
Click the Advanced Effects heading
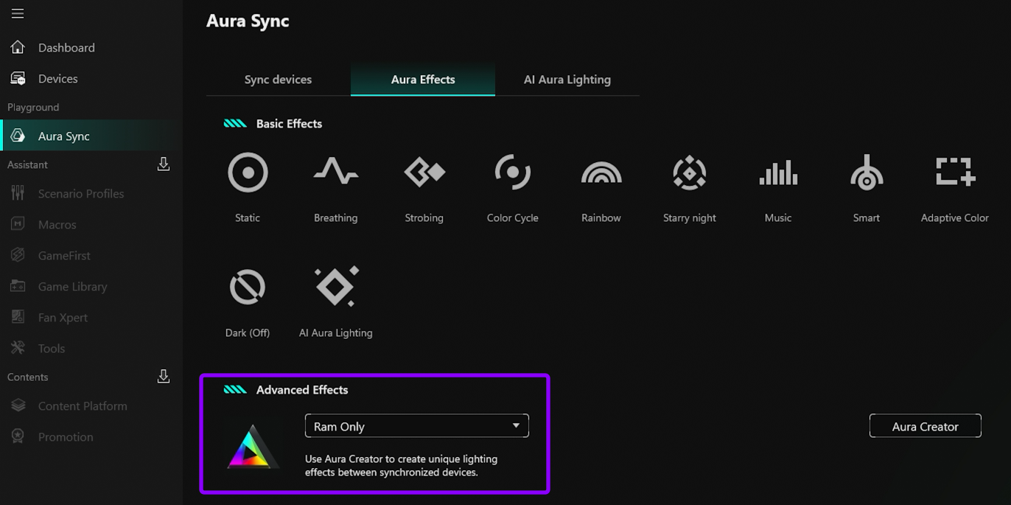pyautogui.click(x=302, y=390)
